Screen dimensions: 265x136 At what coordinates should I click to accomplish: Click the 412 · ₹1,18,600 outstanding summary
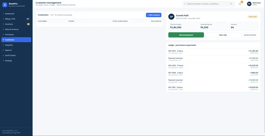pyautogui.click(x=61, y=15)
